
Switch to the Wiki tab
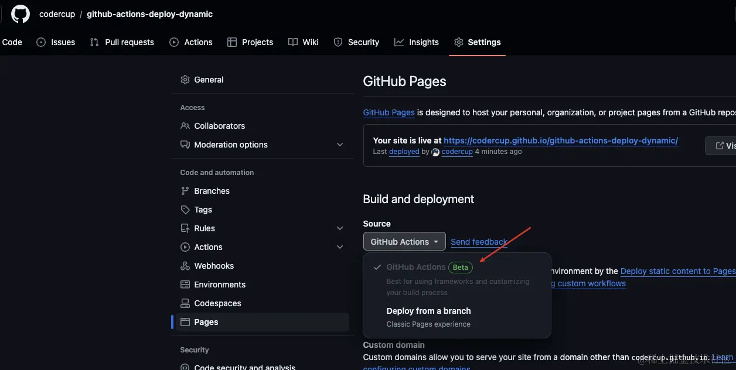304,42
